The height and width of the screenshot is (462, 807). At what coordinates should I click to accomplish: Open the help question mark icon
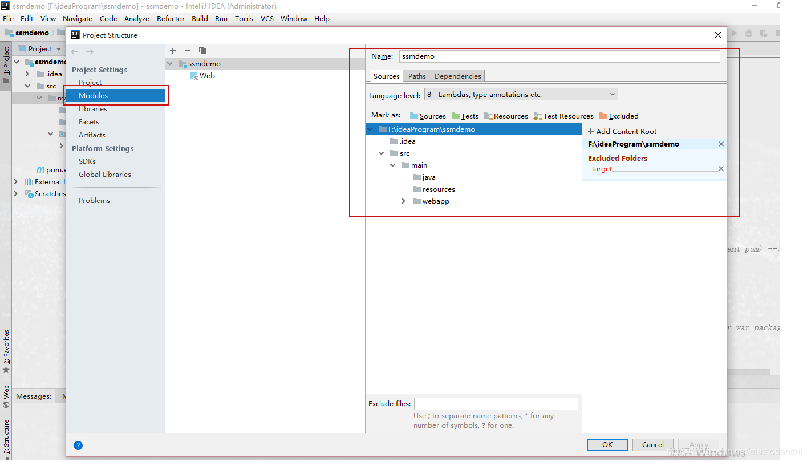78,445
